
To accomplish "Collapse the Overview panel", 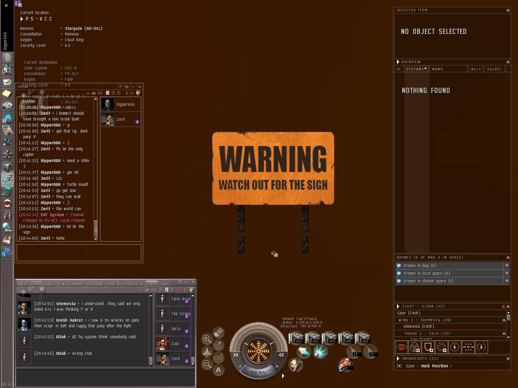I will point(508,62).
